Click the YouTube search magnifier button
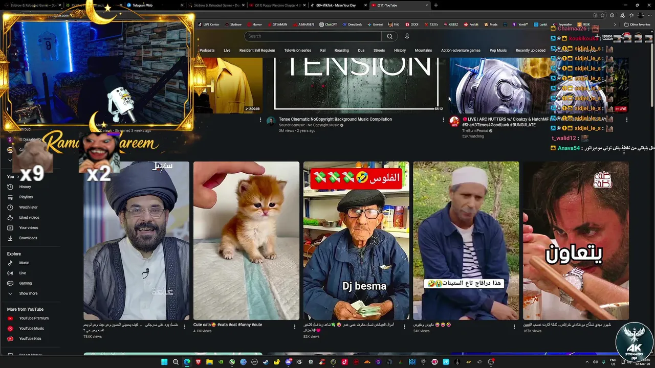This screenshot has width=655, height=368. point(389,36)
